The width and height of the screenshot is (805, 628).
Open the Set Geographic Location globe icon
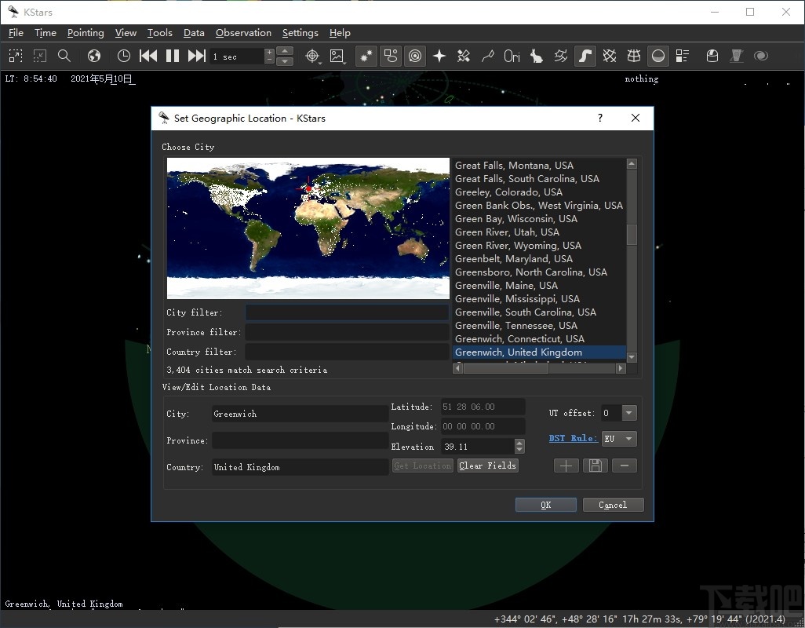pyautogui.click(x=94, y=56)
